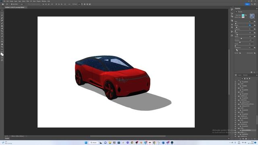258x145 pixels.
Task: Open texture menu for Opacity
Action: coord(254,37)
